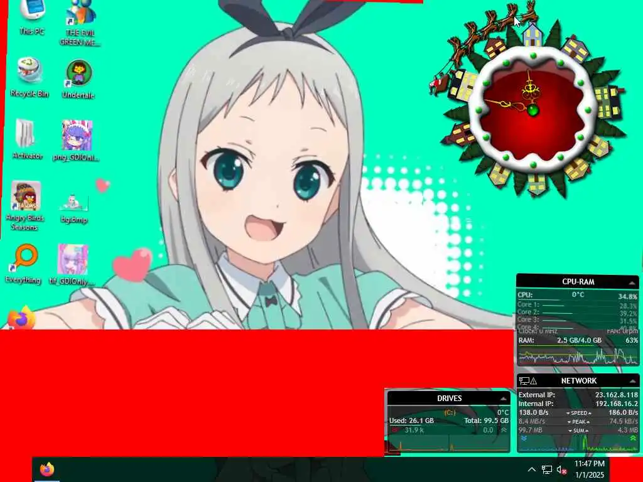Select the Firefox desktop shortcut icon
Screen dimensions: 643x482
click(21, 318)
